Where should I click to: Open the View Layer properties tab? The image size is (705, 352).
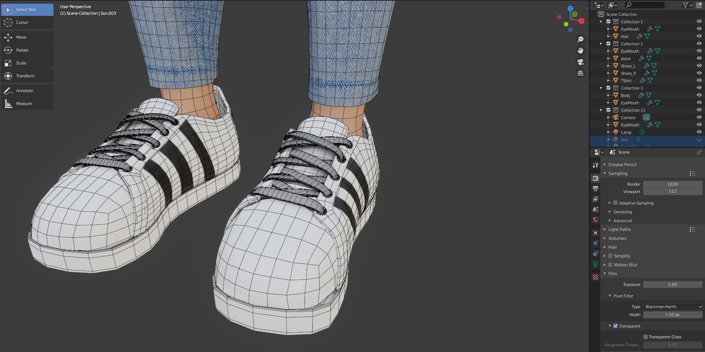click(x=595, y=199)
